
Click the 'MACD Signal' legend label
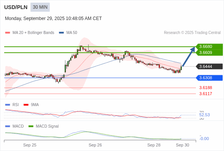coord(47,126)
